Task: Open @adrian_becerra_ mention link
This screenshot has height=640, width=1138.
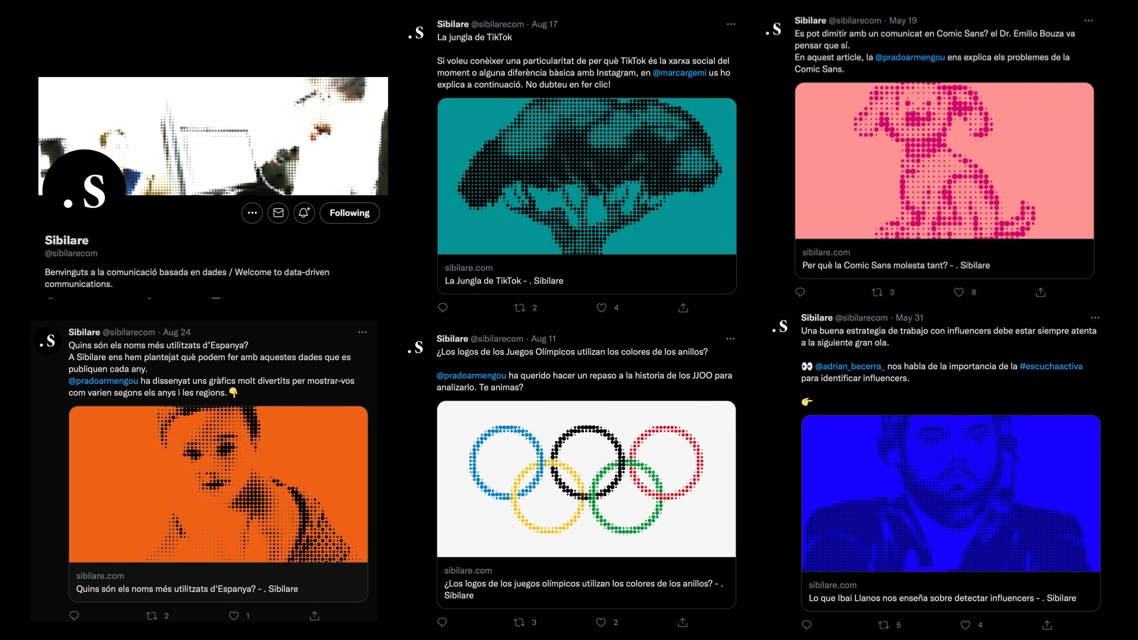Action: [849, 366]
